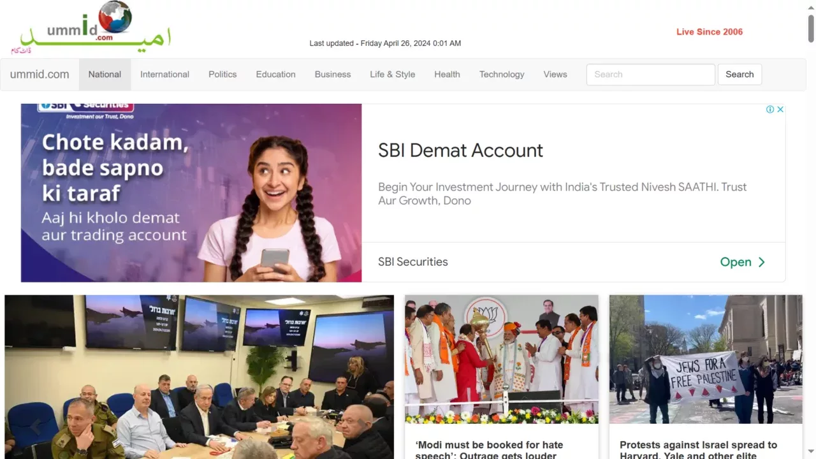The width and height of the screenshot is (816, 459).
Task: Select the Education menu item
Action: point(275,75)
